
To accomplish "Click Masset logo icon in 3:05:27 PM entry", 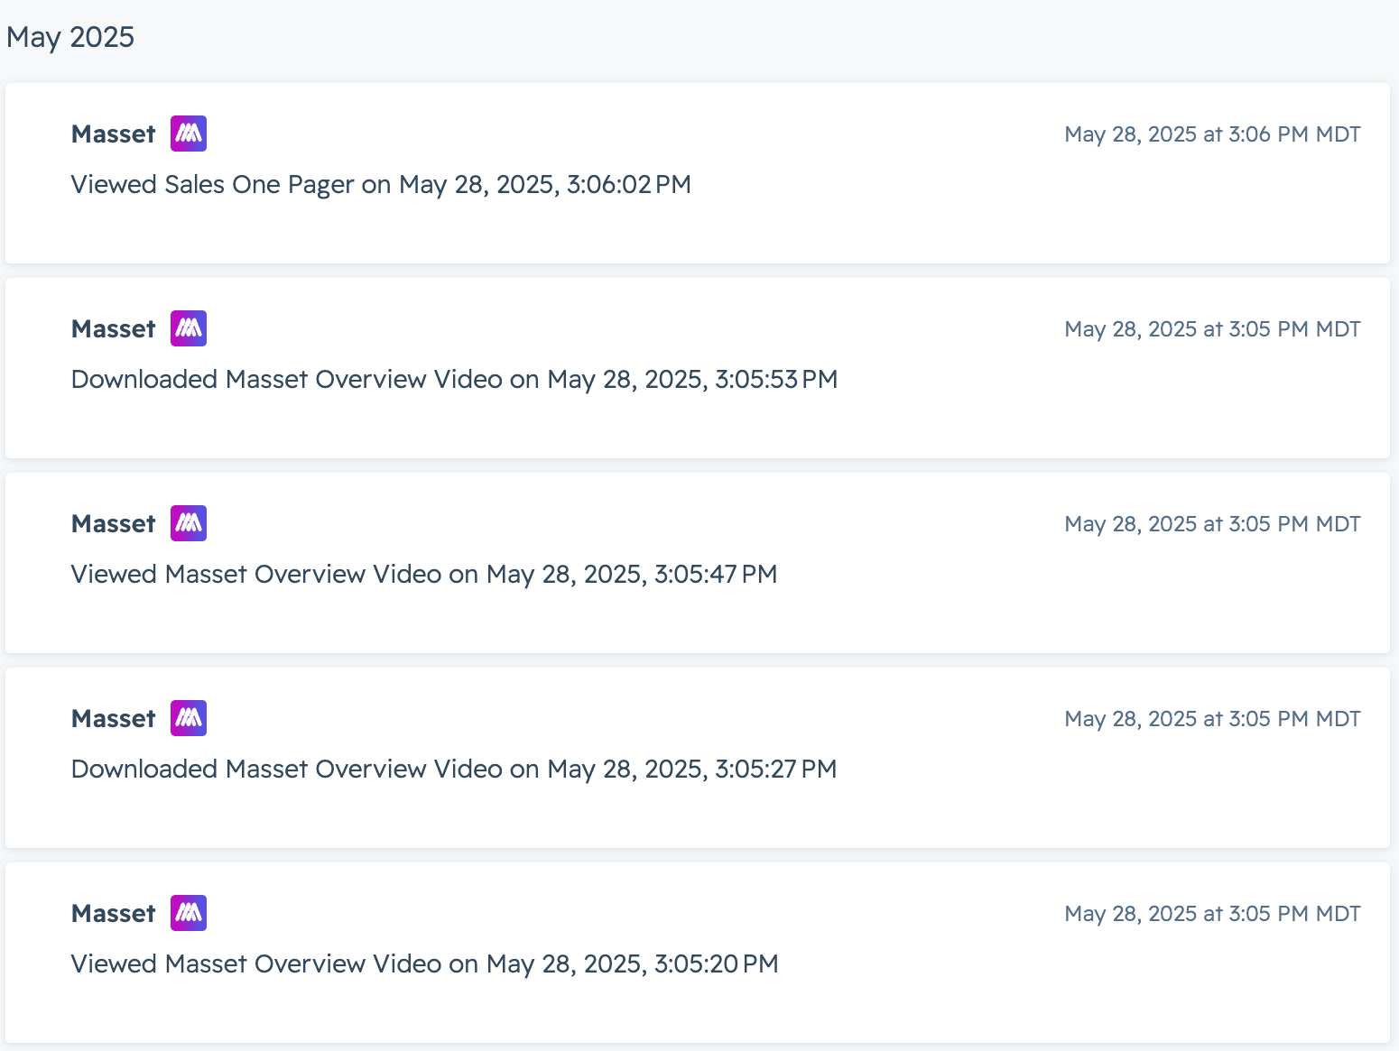I will tap(189, 718).
